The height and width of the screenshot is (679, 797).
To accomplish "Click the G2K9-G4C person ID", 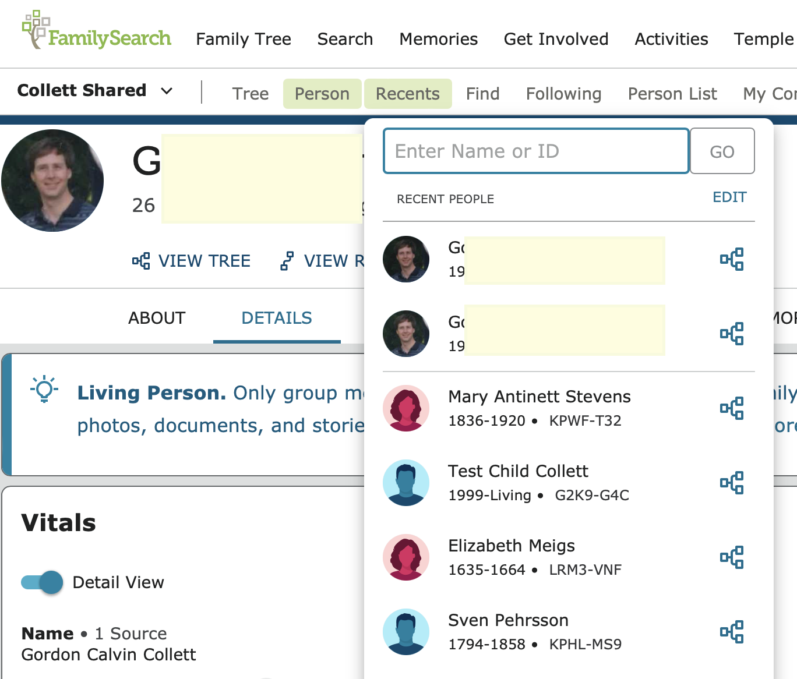I will [x=592, y=496].
